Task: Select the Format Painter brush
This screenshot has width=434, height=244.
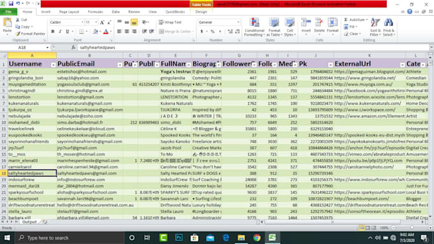Action: [x=18, y=34]
